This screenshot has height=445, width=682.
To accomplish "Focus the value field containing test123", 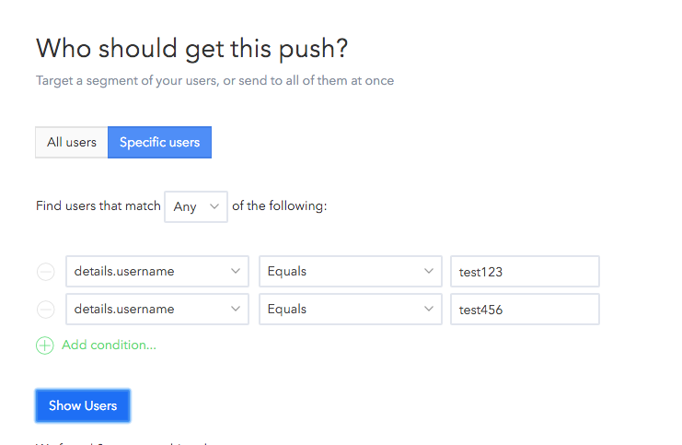I will [525, 272].
